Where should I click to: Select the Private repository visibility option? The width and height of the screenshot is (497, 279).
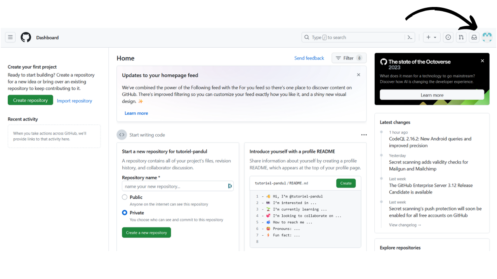(124, 212)
